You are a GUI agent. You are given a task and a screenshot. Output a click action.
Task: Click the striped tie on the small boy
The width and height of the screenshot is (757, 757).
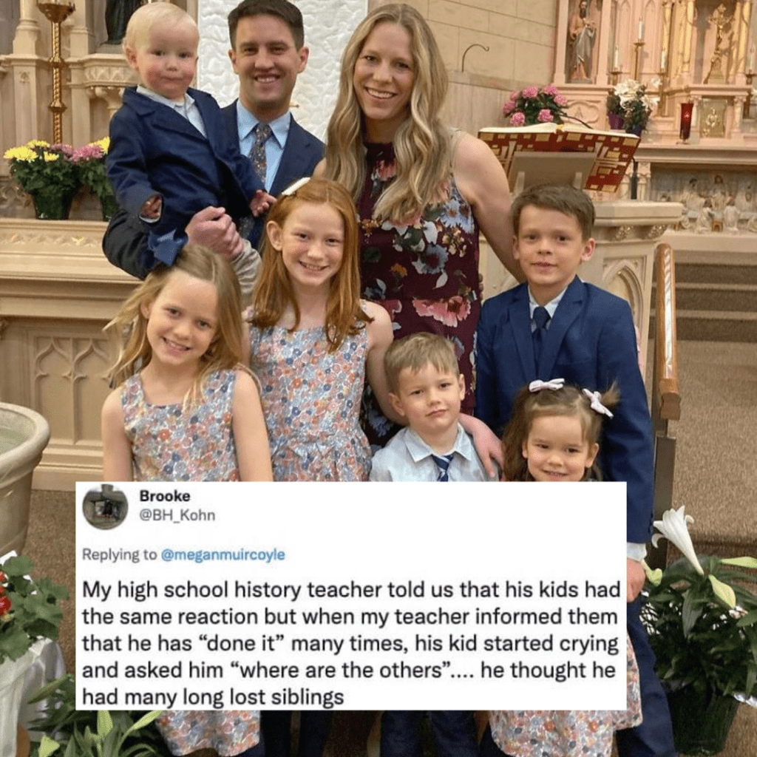click(442, 467)
